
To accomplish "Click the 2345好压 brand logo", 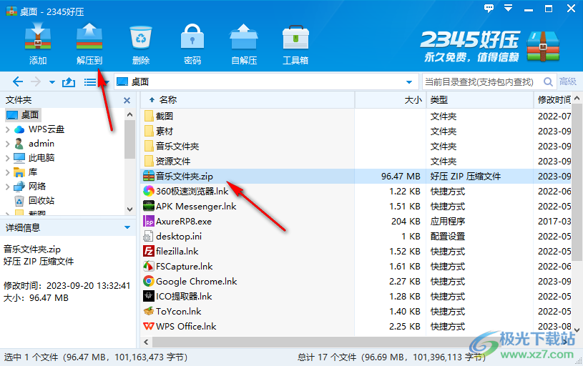I will 490,46.
